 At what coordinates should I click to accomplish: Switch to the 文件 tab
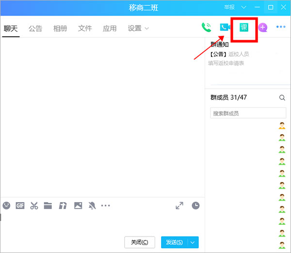click(85, 29)
